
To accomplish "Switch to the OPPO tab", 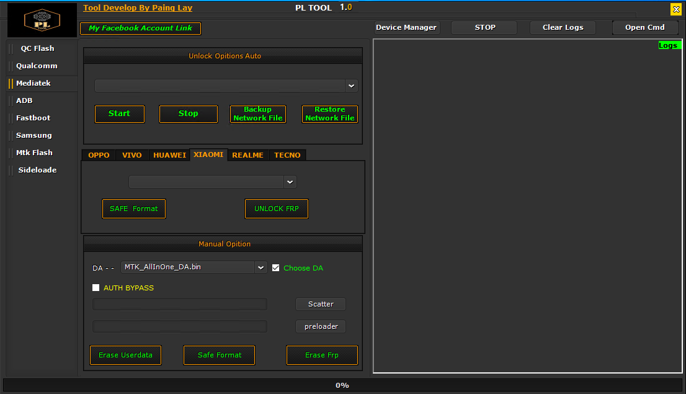I will point(99,155).
